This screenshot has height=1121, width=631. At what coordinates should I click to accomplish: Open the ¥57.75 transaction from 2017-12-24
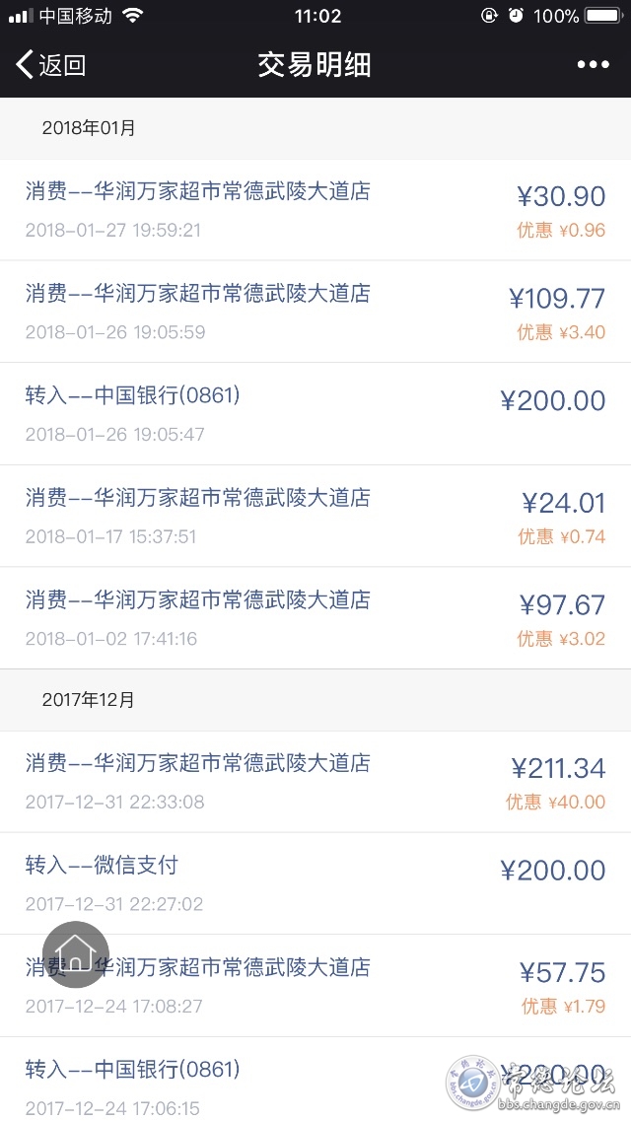coord(315,986)
